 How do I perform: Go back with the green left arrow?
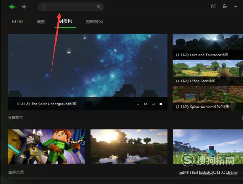click(12, 7)
